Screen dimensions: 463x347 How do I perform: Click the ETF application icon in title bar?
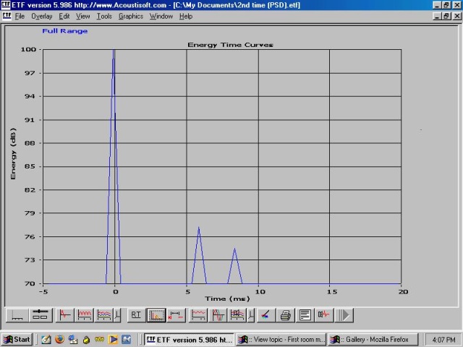[x=6, y=5]
